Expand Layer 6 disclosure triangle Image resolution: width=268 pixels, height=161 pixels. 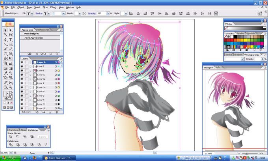31,62
